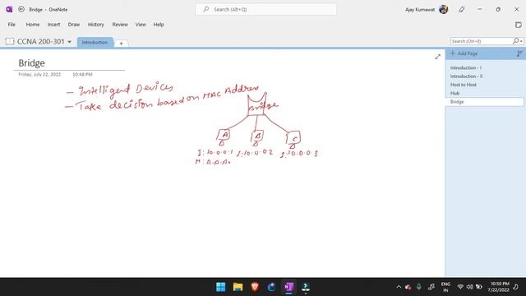Open the View ribbon tab

coord(141,25)
